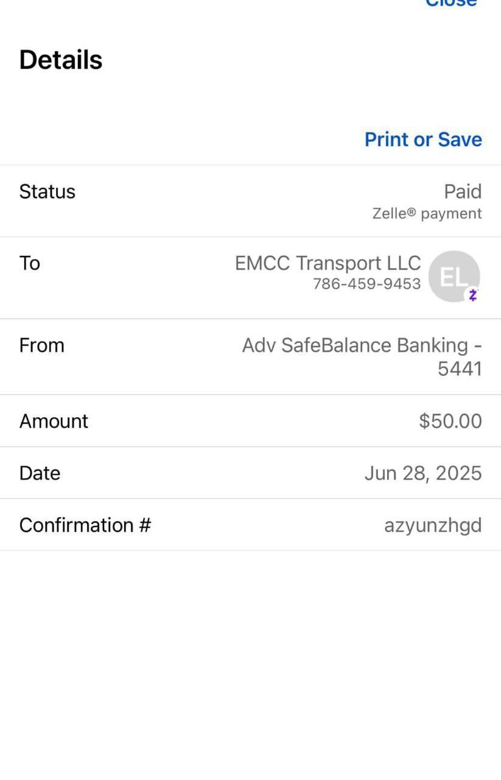Select the EMCC Transport LLC recipient name
The height and width of the screenshot is (780, 501).
[328, 263]
